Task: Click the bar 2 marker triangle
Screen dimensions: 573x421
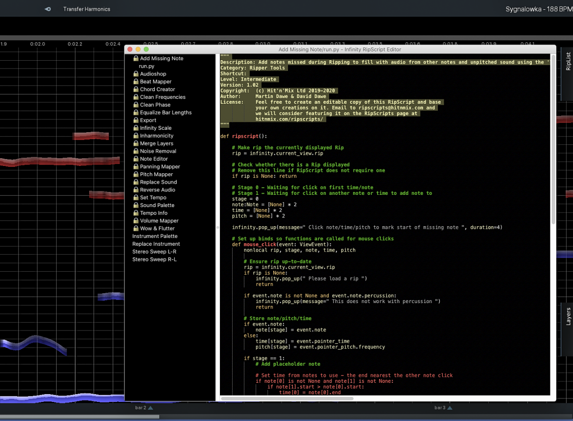Action: tap(150, 408)
